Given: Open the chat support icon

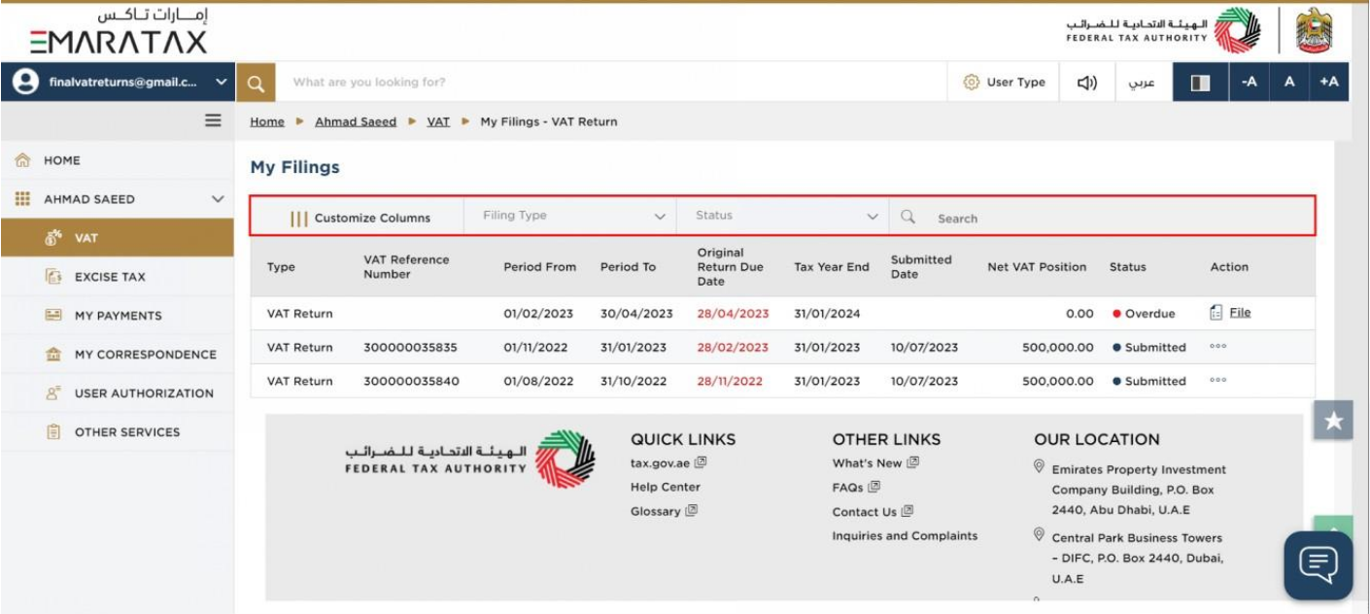Looking at the screenshot, I should 1319,565.
